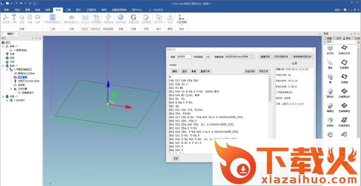
Task: Open 任务管理 task manager
Action: (146, 19)
